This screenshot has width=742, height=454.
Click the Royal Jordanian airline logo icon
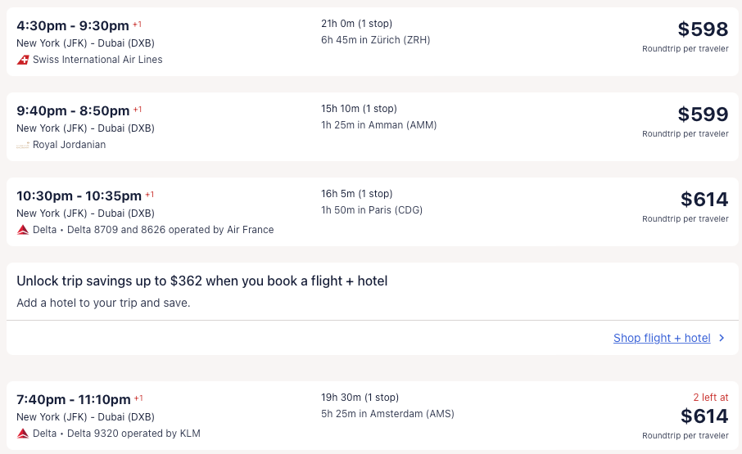point(23,145)
